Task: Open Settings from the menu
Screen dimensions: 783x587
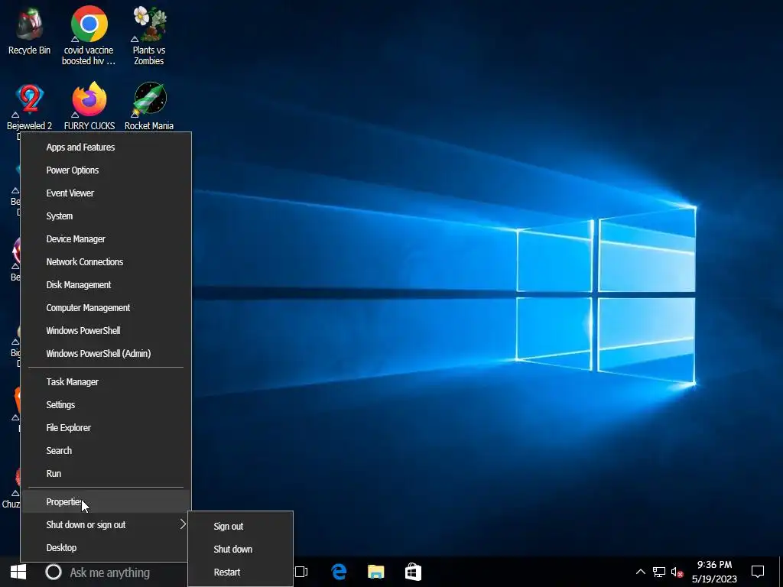Action: (106, 405)
